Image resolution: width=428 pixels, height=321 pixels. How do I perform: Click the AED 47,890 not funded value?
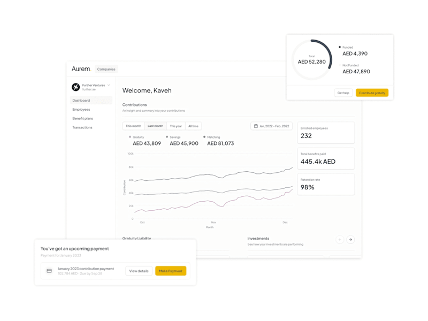pos(356,72)
